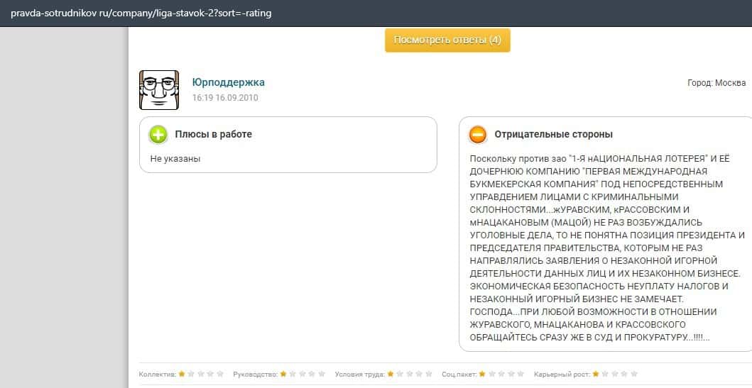Click the orange minus icon
752x388 pixels.
[478, 134]
